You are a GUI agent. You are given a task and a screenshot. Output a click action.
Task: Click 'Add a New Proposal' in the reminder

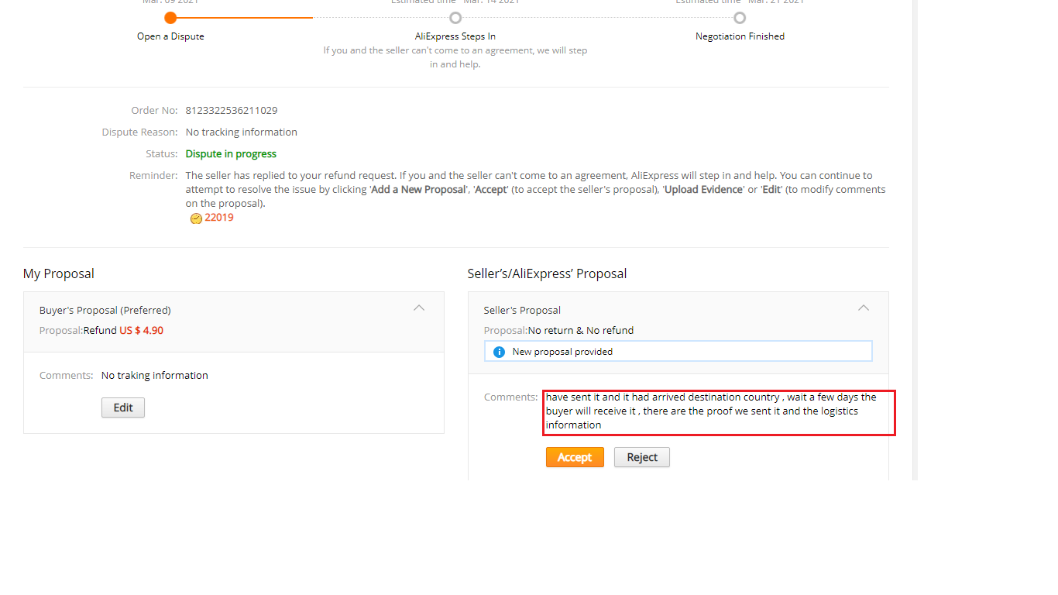point(418,190)
